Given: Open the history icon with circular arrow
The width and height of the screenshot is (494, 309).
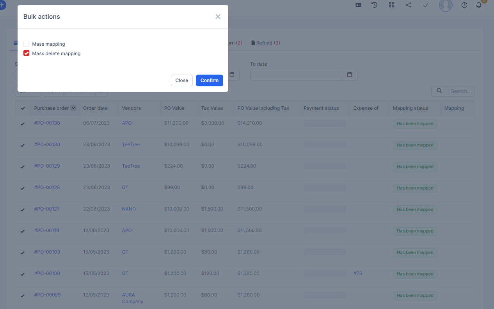Looking at the screenshot, I should [374, 5].
